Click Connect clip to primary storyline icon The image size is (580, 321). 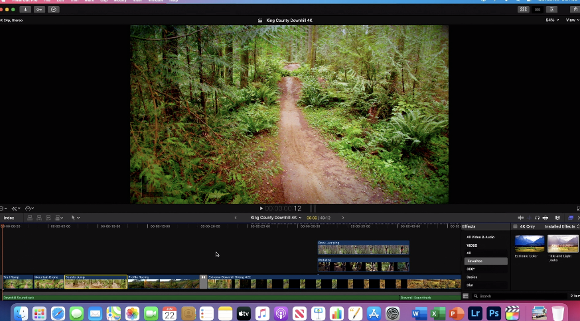(30, 218)
